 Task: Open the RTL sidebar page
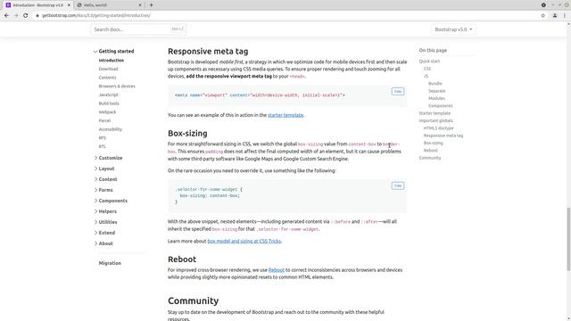(x=103, y=146)
